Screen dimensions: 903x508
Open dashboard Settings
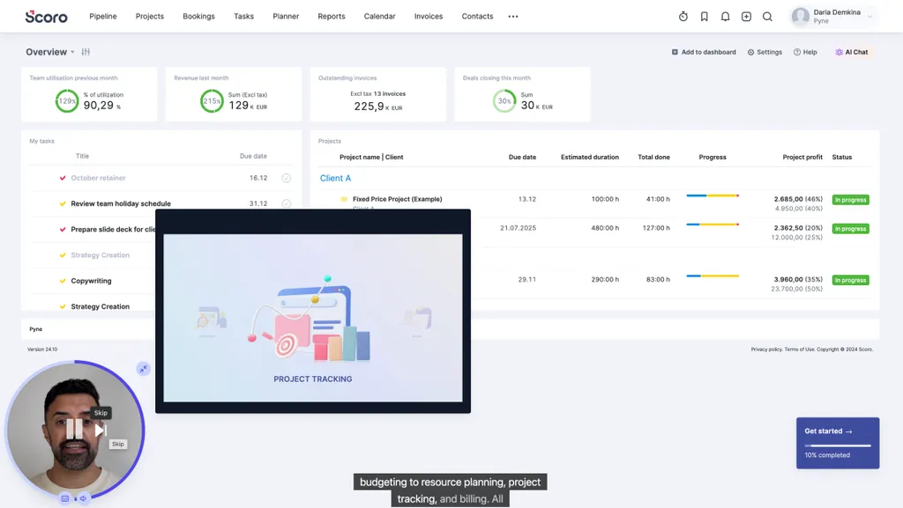[x=765, y=52]
